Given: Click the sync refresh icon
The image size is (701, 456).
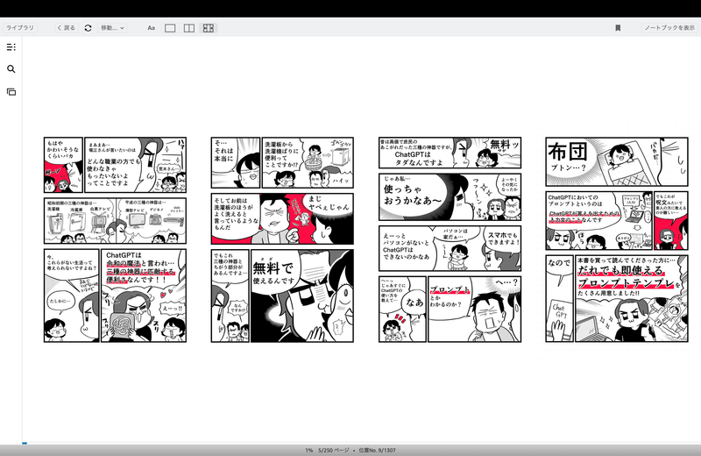Looking at the screenshot, I should 89,28.
